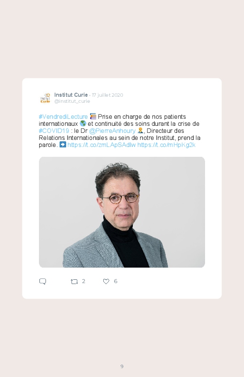Click the Institut Curie account name

(x=71, y=95)
